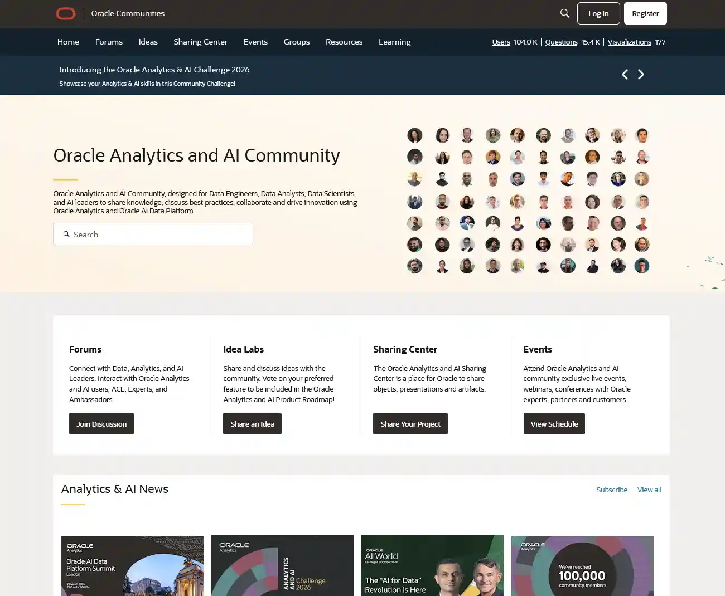
Task: Open View all news link
Action: 649,490
